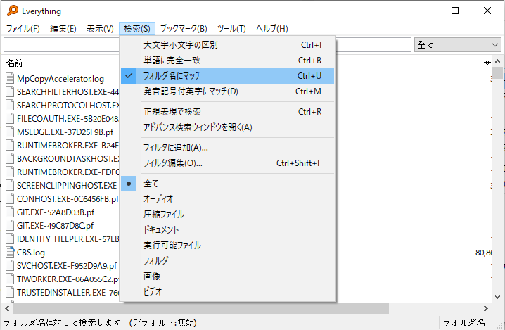
Task: Click the IDENTITY_HELPER.EXE file icon
Action: [x=10, y=239]
